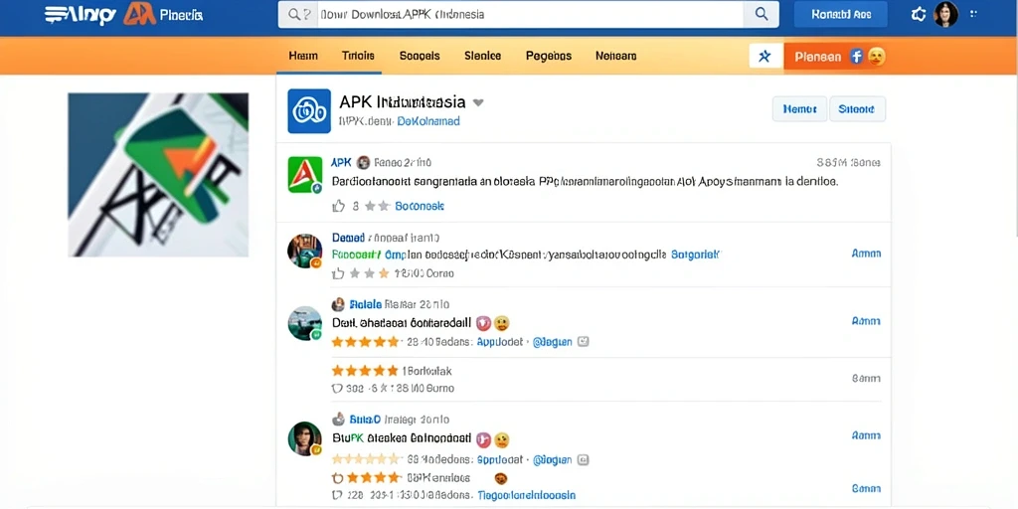Like the first post with thumbs-up icon

[x=338, y=206]
